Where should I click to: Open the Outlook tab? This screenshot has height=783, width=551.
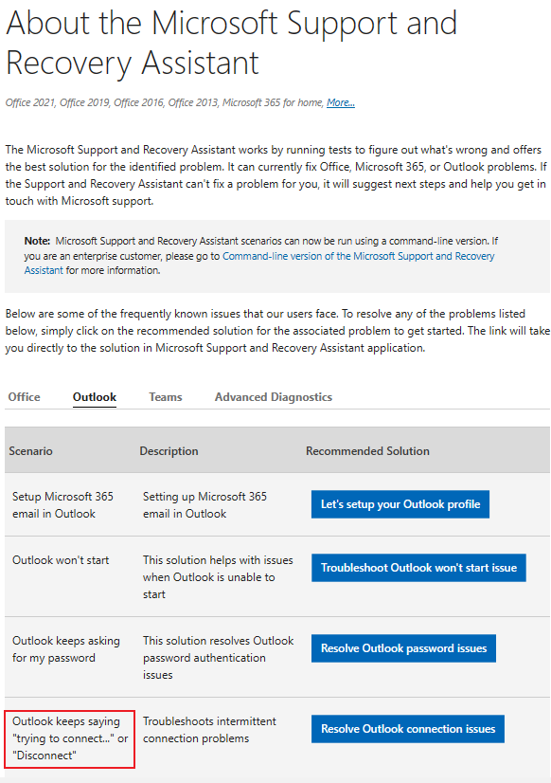(94, 396)
